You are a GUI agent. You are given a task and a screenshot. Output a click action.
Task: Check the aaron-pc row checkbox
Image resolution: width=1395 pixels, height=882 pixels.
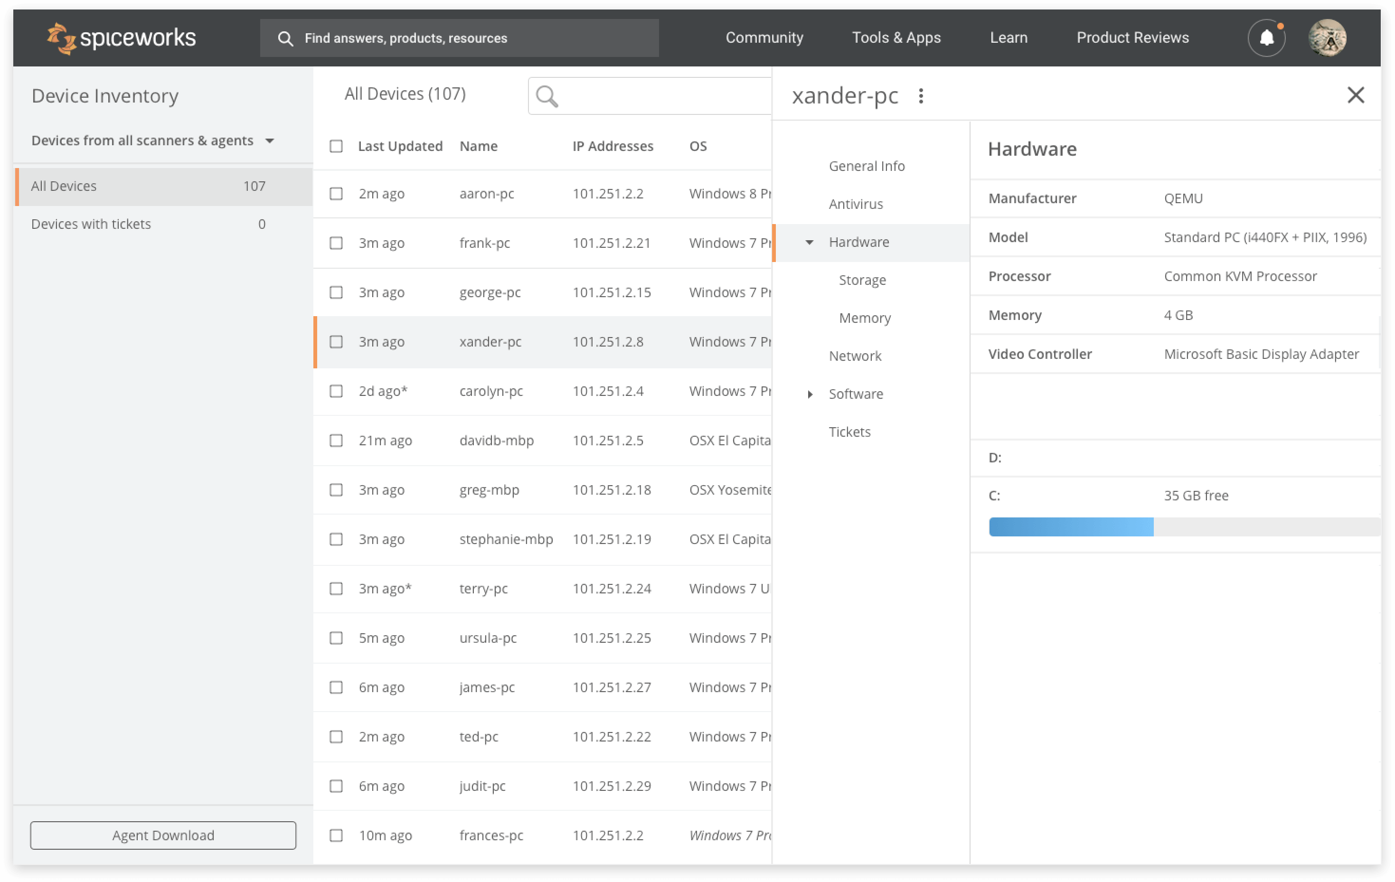[x=336, y=193]
